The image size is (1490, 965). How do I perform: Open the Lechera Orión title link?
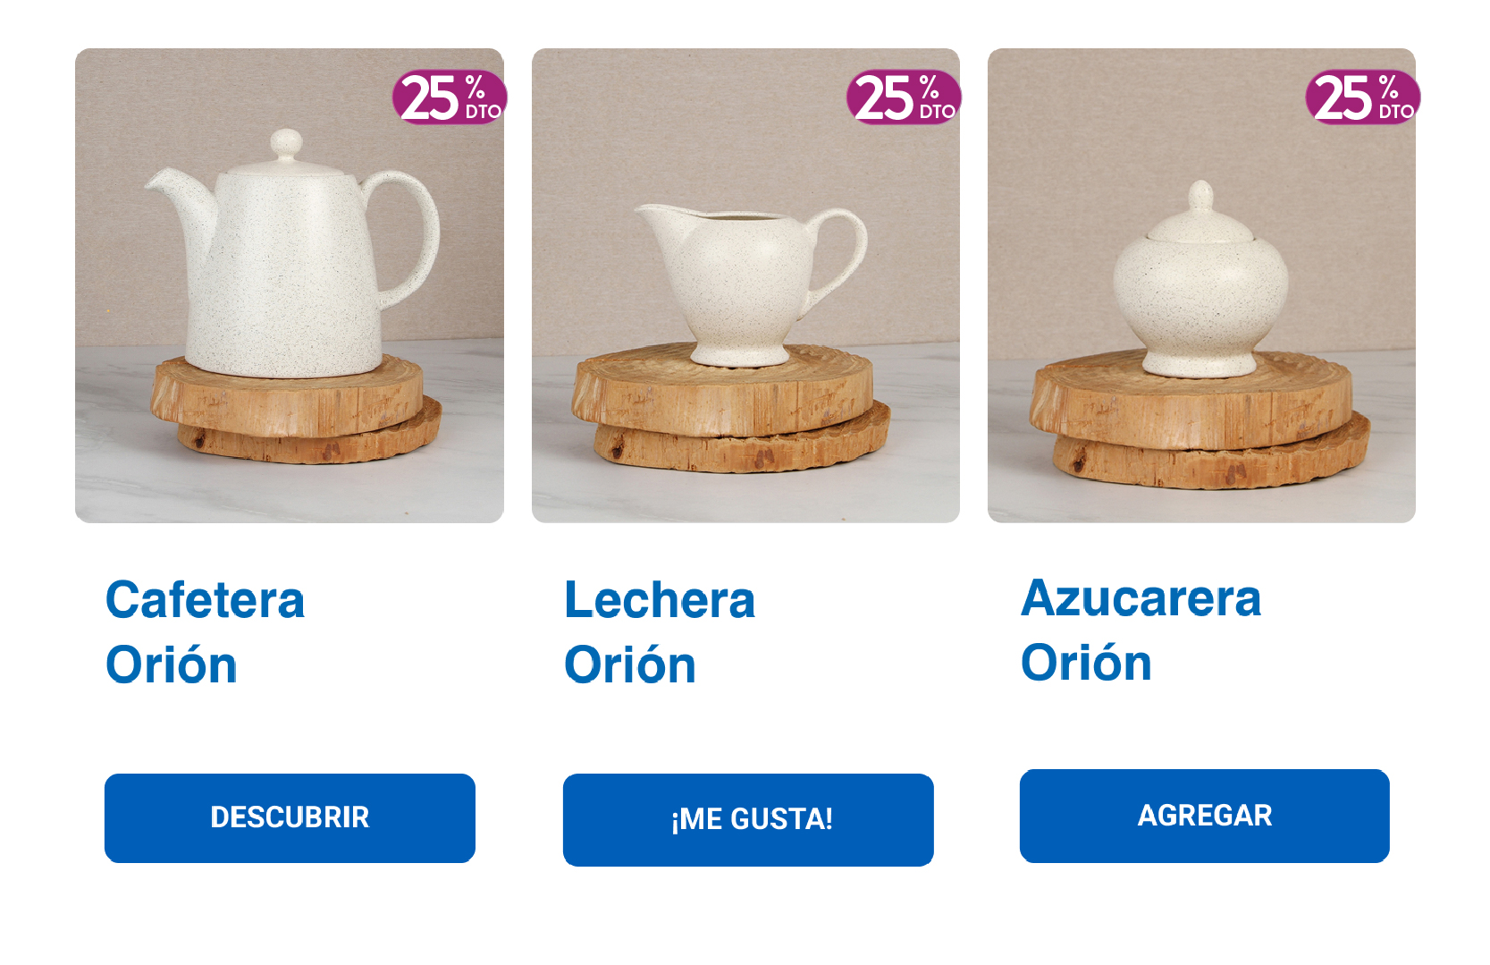pyautogui.click(x=660, y=631)
